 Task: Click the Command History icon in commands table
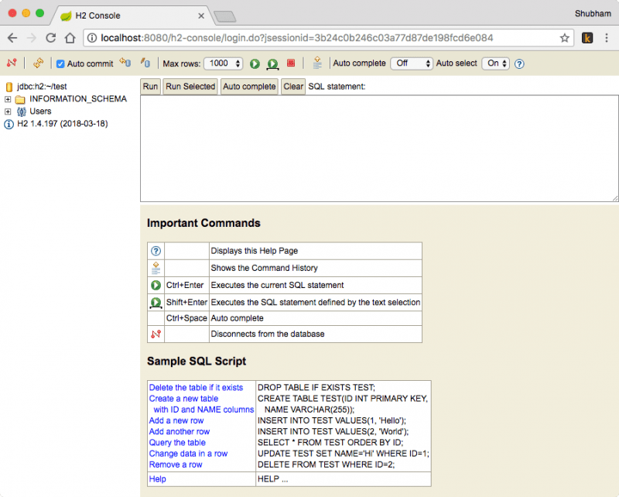tap(156, 268)
